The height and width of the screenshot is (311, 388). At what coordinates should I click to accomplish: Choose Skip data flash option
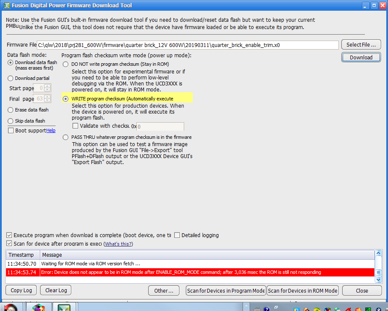tap(10, 121)
